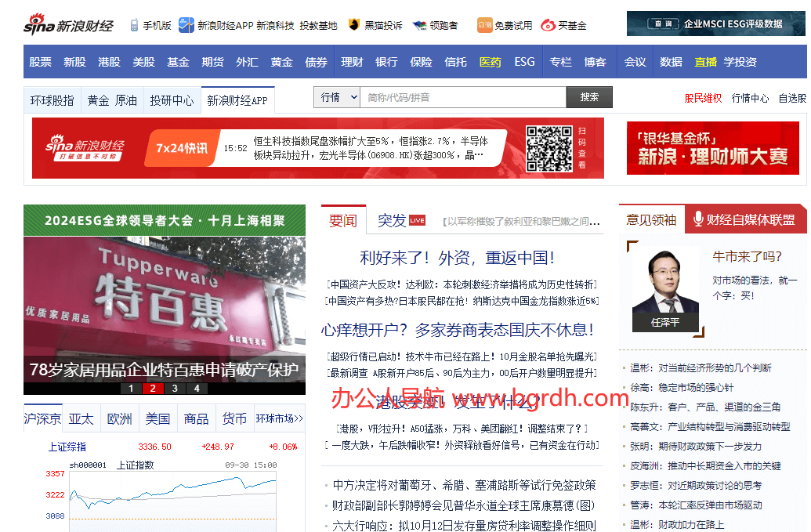Open article 徐高：稳定市场的强心针
The width and height of the screenshot is (811, 532).
(682, 388)
